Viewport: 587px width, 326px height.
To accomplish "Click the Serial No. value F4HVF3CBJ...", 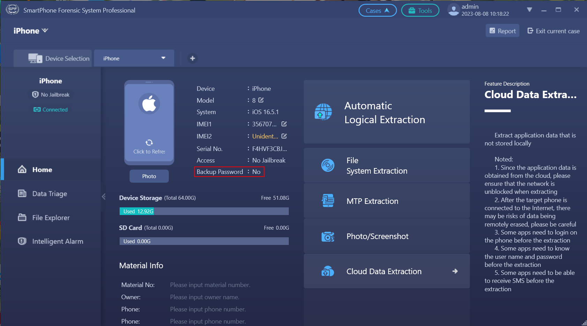I will coord(269,149).
